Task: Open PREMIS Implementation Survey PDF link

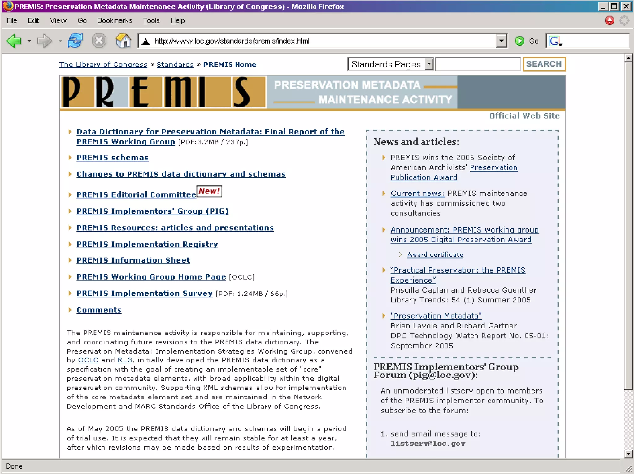Action: (x=145, y=293)
